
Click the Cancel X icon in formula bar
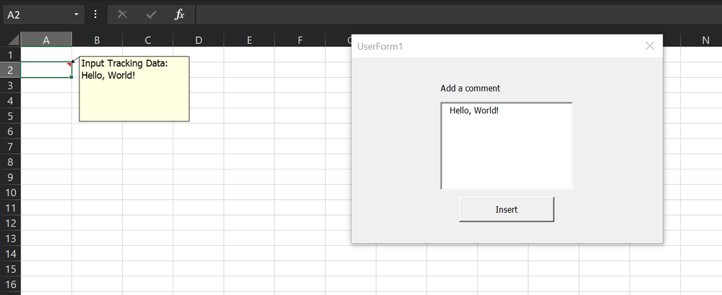[122, 14]
